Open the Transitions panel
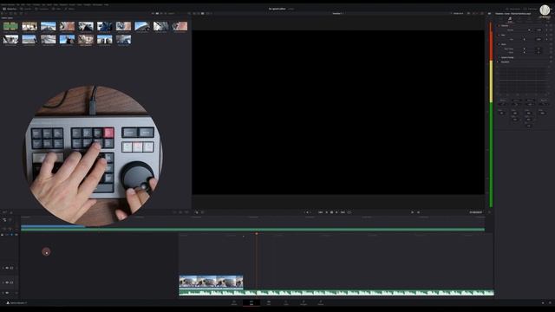Viewport: 555px width, 312px height. [42, 9]
